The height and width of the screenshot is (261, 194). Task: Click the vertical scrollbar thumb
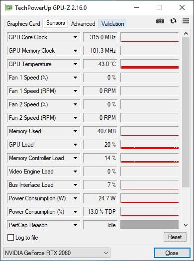coord(186,112)
